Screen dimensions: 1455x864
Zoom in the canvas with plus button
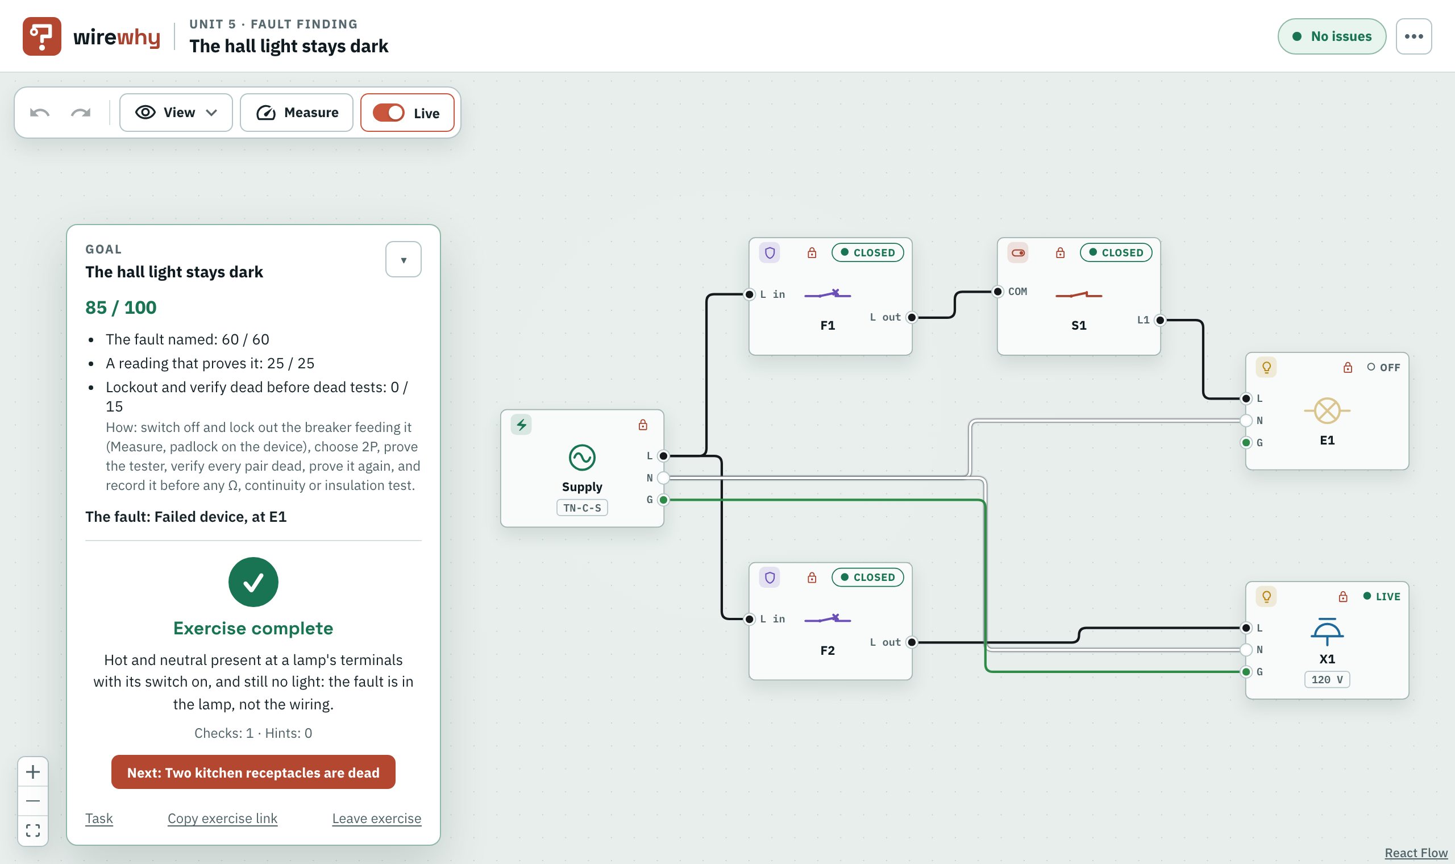click(x=33, y=772)
